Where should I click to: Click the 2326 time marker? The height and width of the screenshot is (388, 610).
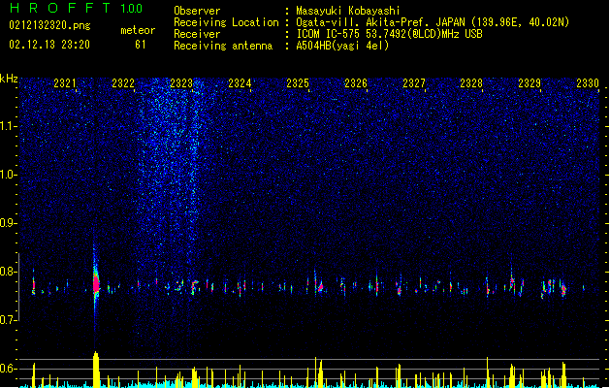356,83
